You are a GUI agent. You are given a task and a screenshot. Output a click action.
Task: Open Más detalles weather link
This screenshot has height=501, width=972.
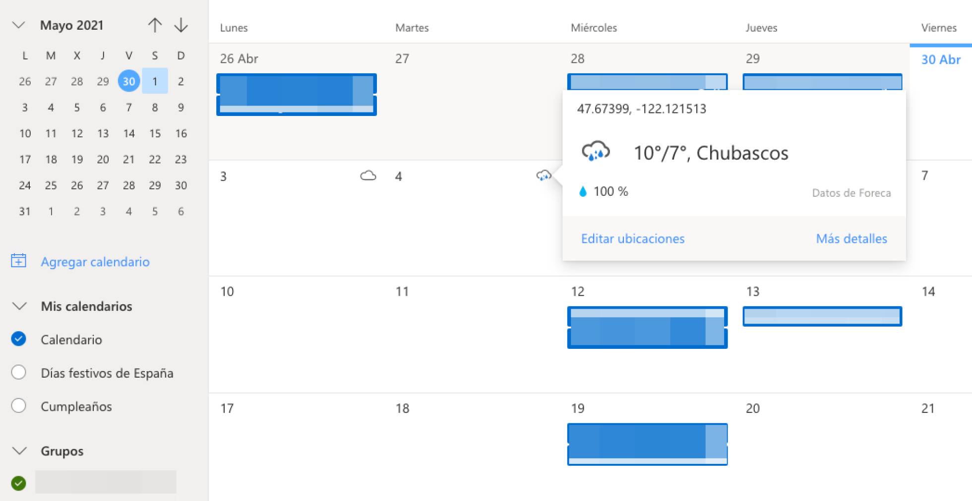point(851,239)
